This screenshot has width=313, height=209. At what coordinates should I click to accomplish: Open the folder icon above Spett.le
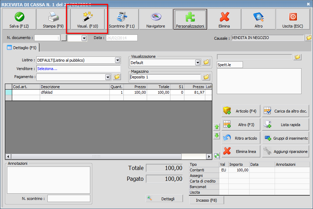pyautogui.click(x=297, y=57)
